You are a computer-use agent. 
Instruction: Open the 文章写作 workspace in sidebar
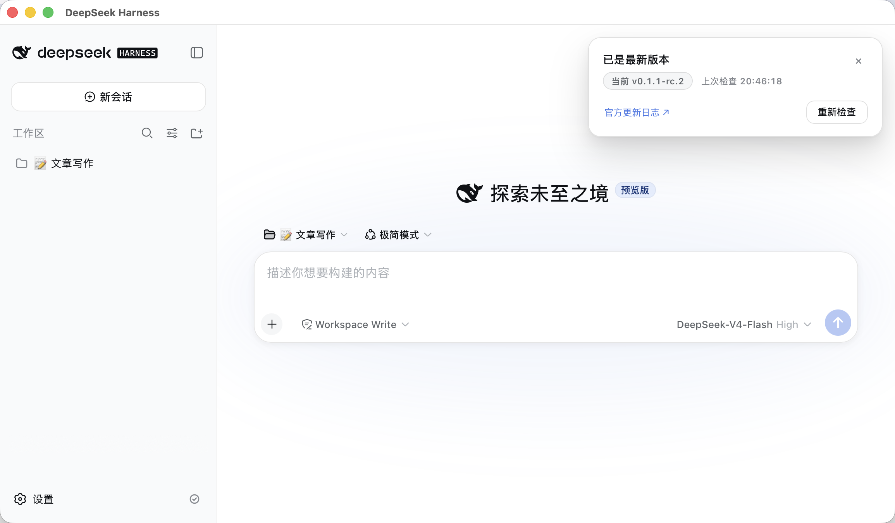(x=108, y=163)
